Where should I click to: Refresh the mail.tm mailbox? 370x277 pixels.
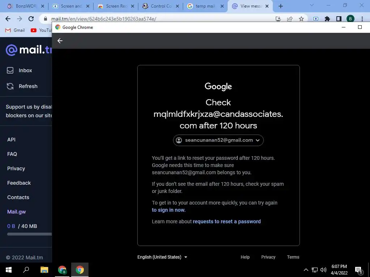click(x=22, y=86)
